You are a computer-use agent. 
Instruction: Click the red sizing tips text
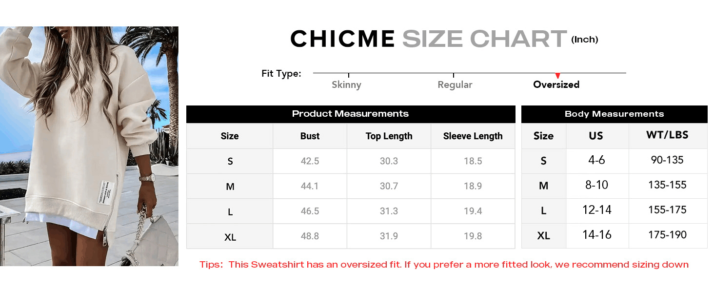444,265
